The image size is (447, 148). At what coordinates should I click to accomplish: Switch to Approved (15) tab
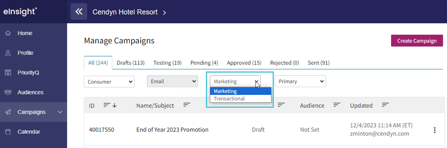pos(244,63)
